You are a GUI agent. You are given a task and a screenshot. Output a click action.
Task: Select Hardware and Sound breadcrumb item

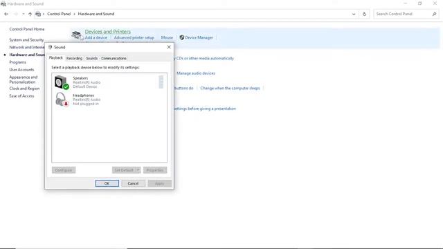coord(96,14)
